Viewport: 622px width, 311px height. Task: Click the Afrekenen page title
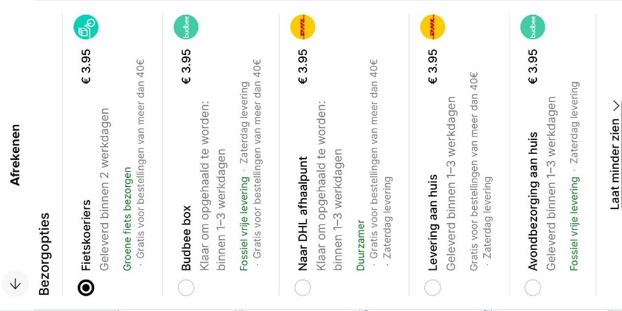point(15,155)
